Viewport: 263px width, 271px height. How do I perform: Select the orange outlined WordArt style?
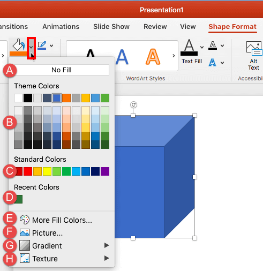(153, 57)
